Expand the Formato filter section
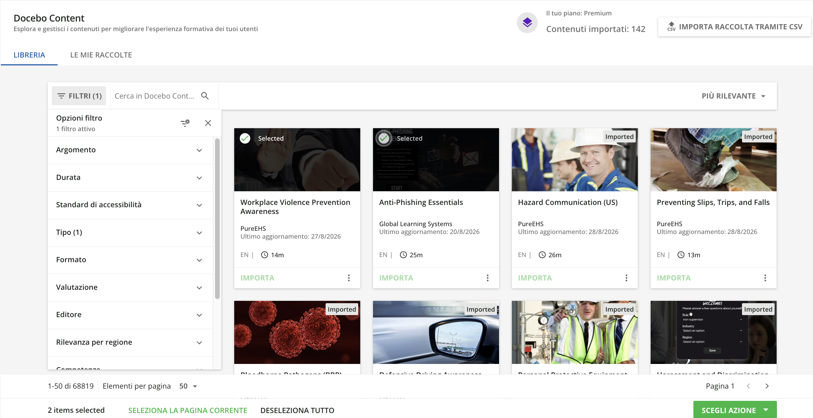 [130, 260]
